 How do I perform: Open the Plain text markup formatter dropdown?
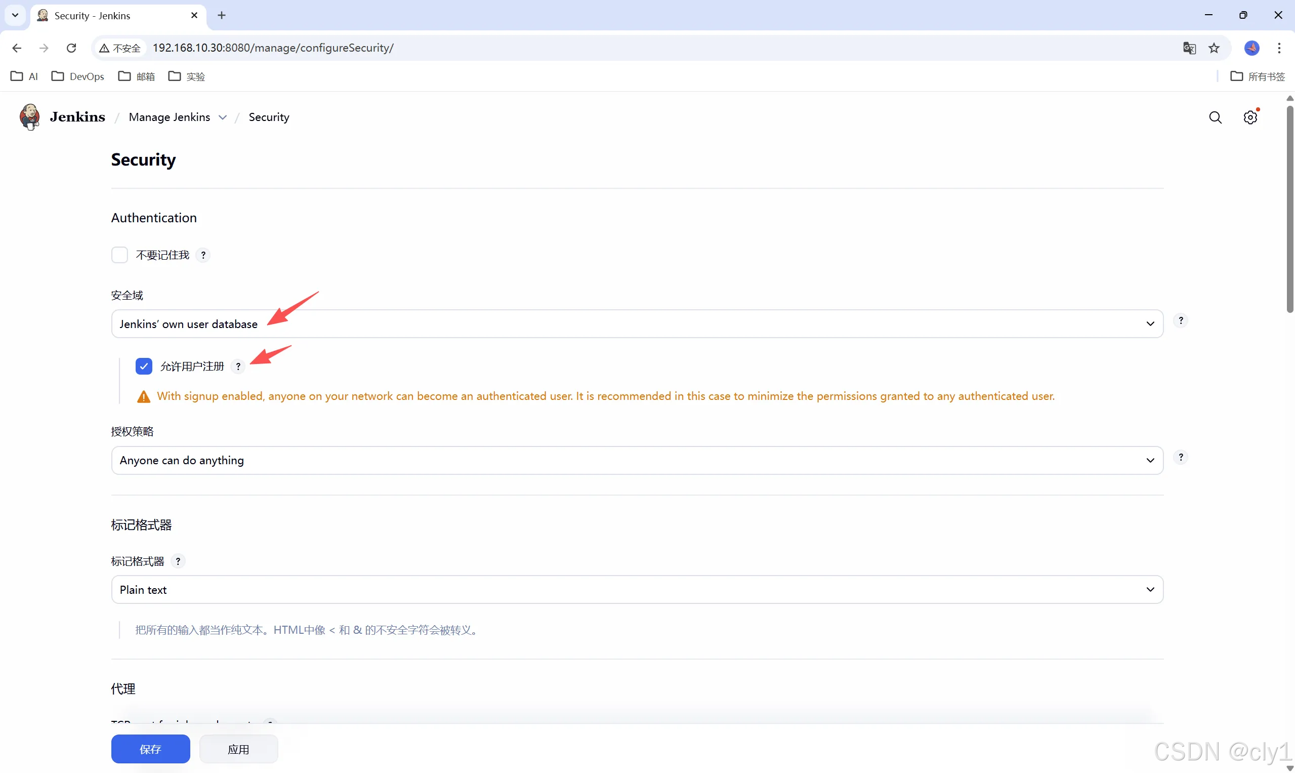click(x=636, y=590)
